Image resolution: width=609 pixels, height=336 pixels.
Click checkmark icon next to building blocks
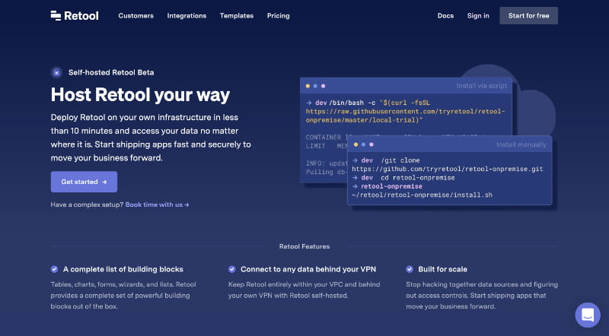54,269
